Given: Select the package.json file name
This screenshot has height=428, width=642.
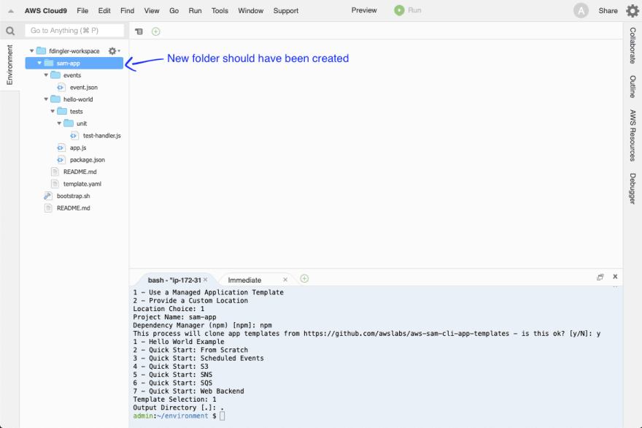Looking at the screenshot, I should tap(88, 160).
